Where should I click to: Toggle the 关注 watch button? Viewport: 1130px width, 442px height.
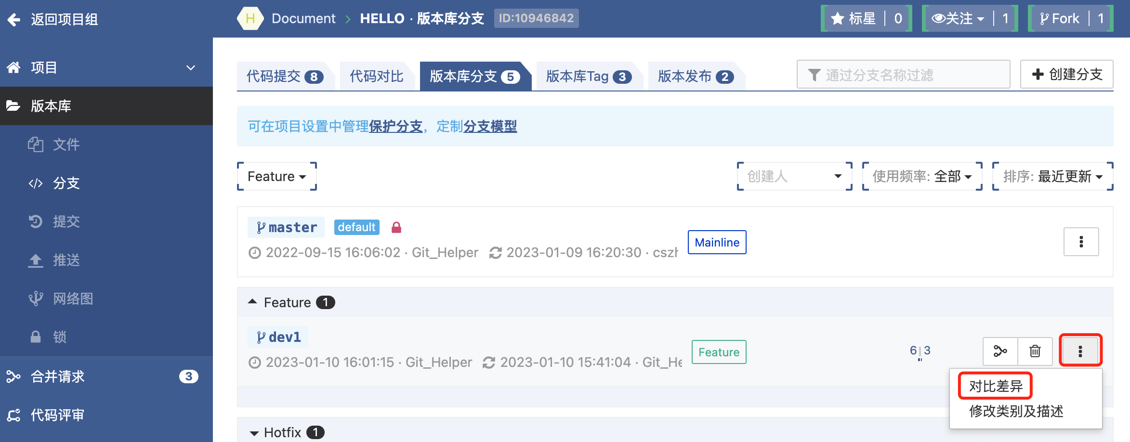tap(957, 19)
